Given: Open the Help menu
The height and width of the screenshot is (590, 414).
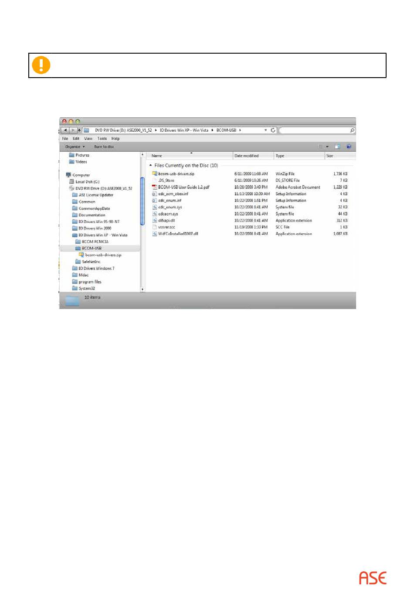Looking at the screenshot, I should coord(115,139).
